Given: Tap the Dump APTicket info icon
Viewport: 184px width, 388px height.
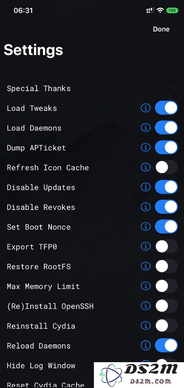Looking at the screenshot, I should pos(145,147).
